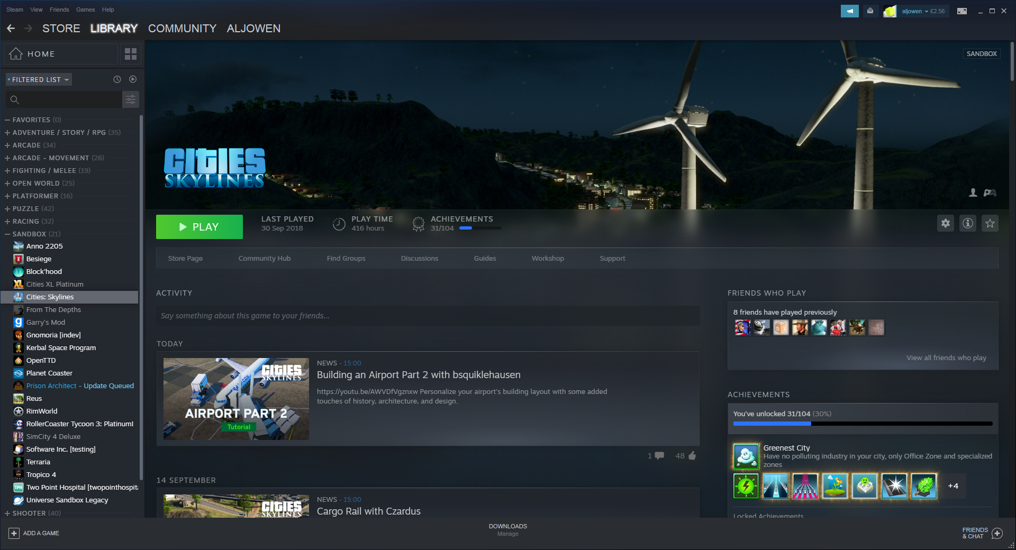Screen dimensions: 1016x550
Task: Click the SANDBOX category tag
Action: click(982, 54)
